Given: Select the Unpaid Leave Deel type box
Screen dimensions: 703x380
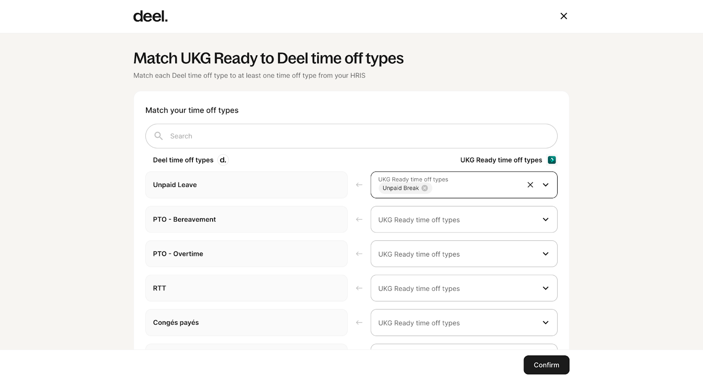Looking at the screenshot, I should (x=246, y=185).
